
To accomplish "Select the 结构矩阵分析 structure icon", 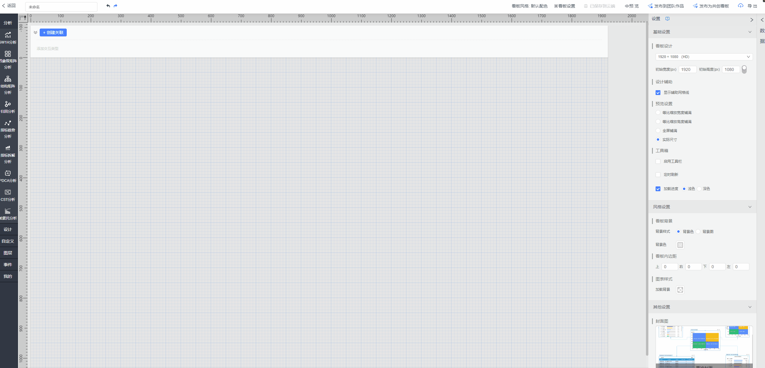I will click(8, 79).
